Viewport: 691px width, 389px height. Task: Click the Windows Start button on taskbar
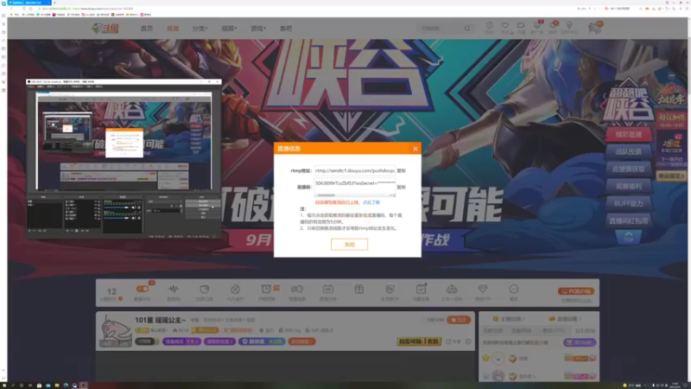(x=3, y=386)
